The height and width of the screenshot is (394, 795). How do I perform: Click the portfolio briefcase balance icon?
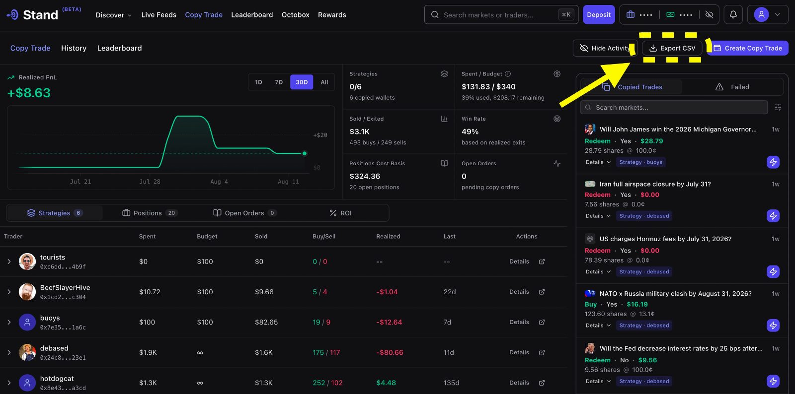631,15
